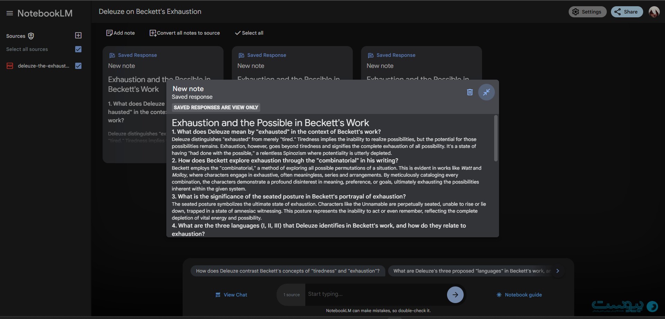The width and height of the screenshot is (665, 319).
Task: Open the hamburger navigation menu
Action: click(10, 13)
